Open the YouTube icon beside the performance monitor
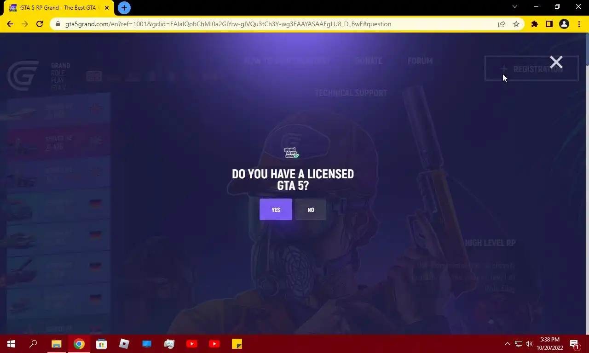Screen dimensions: 589x353 tap(192, 344)
